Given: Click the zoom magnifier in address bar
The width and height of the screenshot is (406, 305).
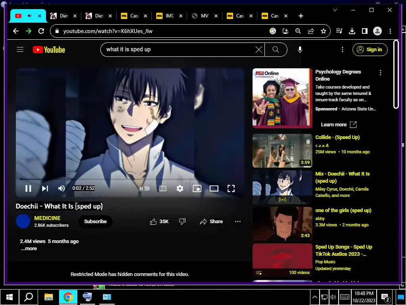Looking at the screenshot, I should (298, 31).
